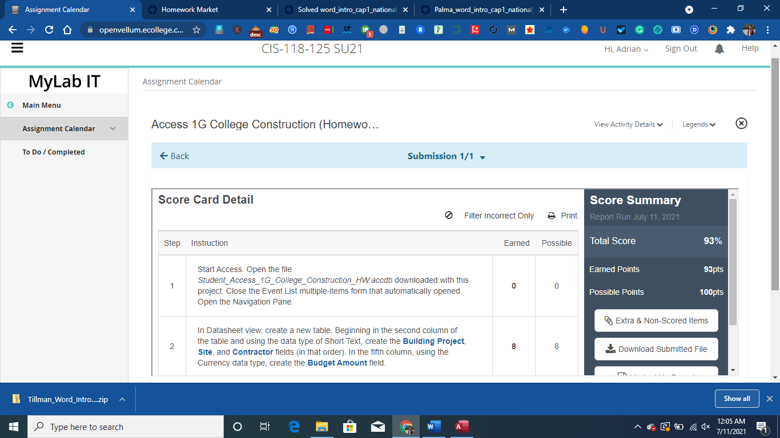The width and height of the screenshot is (780, 438).
Task: Open the Help link
Action: click(750, 48)
